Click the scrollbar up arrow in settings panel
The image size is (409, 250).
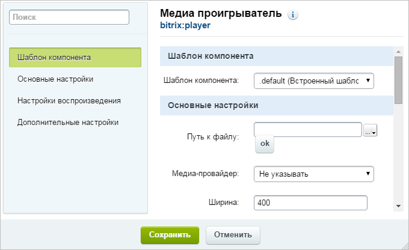pyautogui.click(x=398, y=52)
